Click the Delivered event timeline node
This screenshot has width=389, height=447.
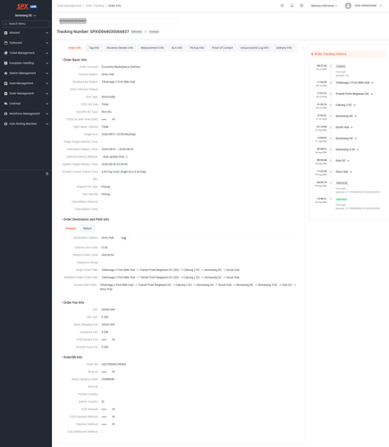[x=331, y=199]
